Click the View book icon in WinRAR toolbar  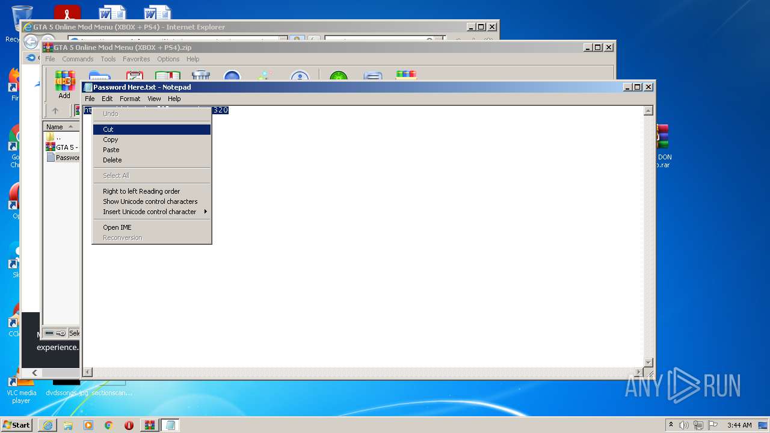point(168,76)
